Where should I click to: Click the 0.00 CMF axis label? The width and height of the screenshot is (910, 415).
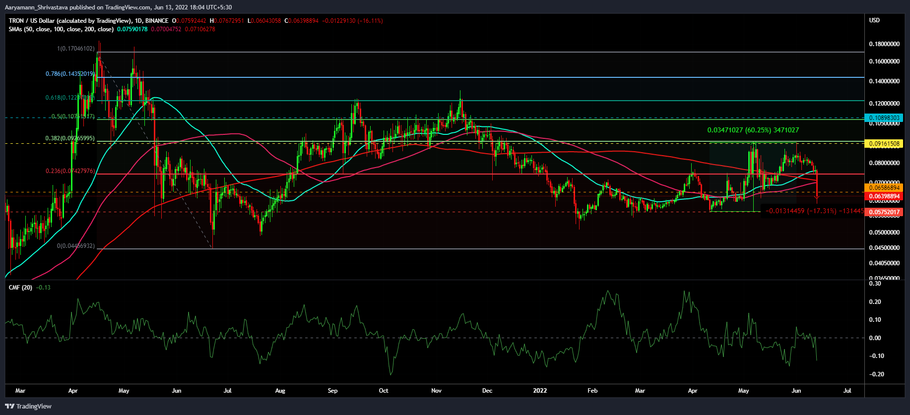(875, 338)
